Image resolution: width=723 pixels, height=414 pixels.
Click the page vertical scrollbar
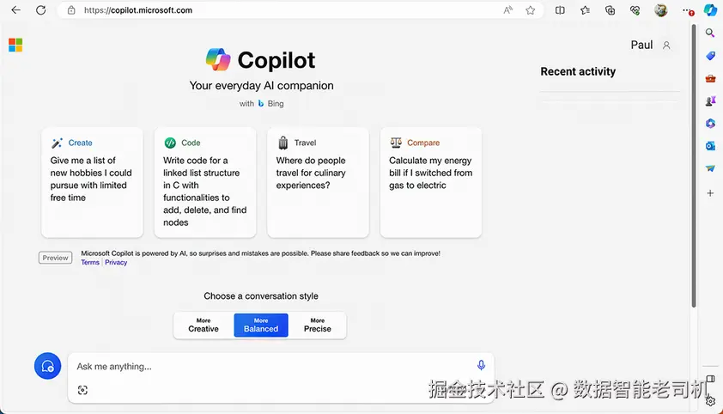pos(694,166)
